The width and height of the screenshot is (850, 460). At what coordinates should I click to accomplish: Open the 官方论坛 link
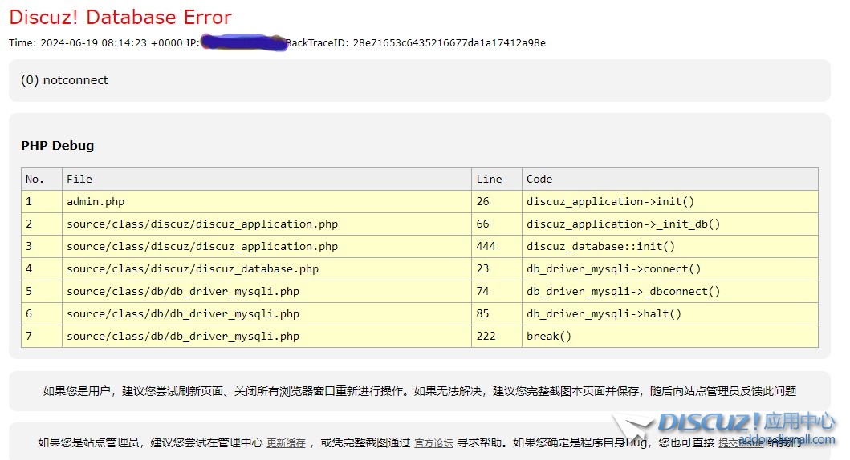click(433, 442)
